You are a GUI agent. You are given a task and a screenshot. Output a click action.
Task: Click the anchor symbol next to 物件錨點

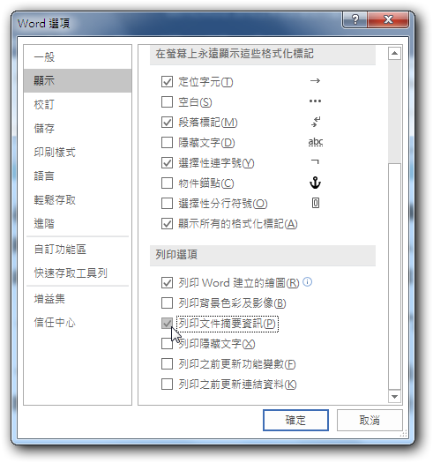click(x=315, y=183)
